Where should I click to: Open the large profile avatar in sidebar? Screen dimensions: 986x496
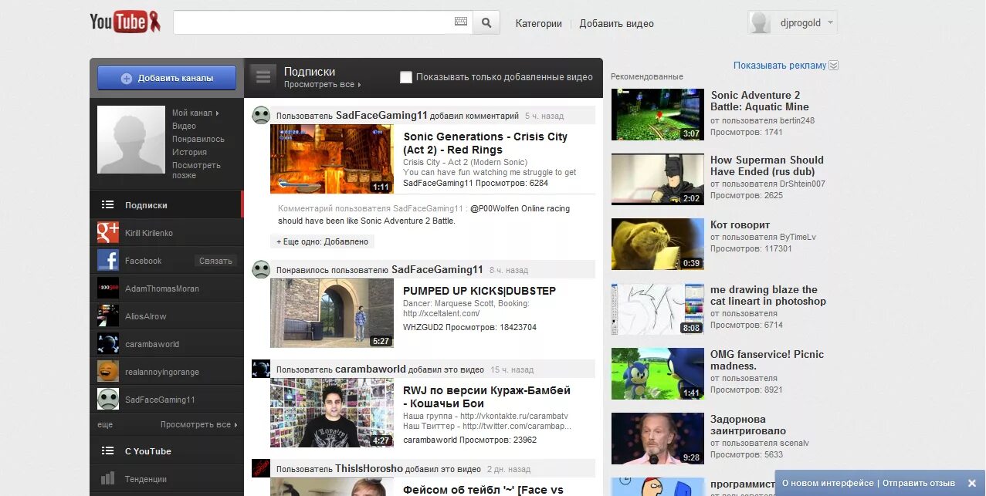click(131, 140)
